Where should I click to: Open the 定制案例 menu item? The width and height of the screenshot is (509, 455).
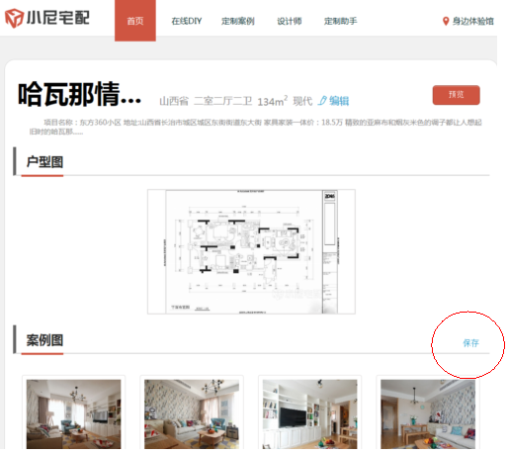coord(237,21)
